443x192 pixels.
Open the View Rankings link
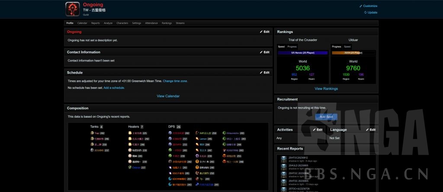326,89
